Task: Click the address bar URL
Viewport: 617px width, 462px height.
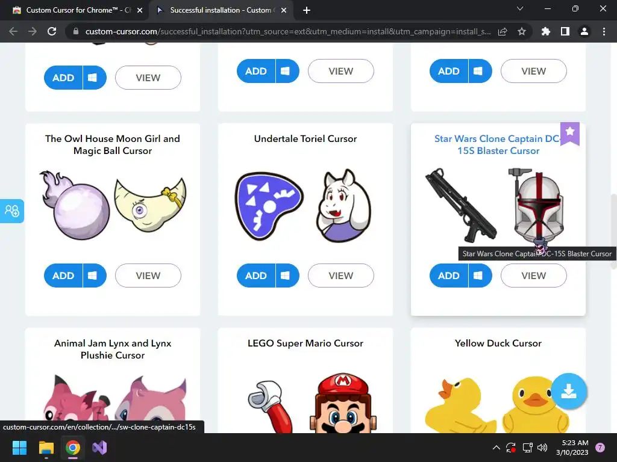Action: [288, 31]
